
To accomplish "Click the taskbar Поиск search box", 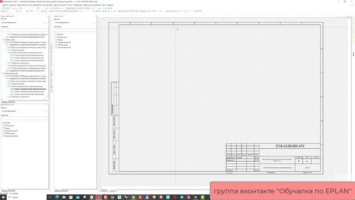I will 26,197.
